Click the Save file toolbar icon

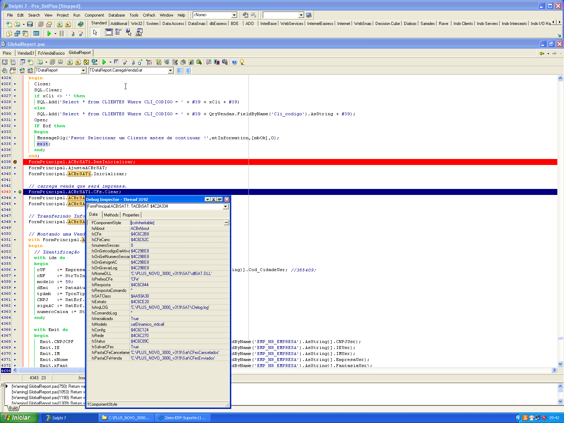click(30, 24)
